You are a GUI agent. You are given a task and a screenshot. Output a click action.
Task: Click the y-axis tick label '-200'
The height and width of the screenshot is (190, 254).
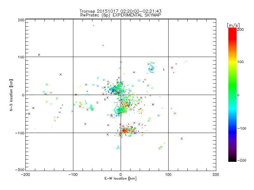coord(20,170)
